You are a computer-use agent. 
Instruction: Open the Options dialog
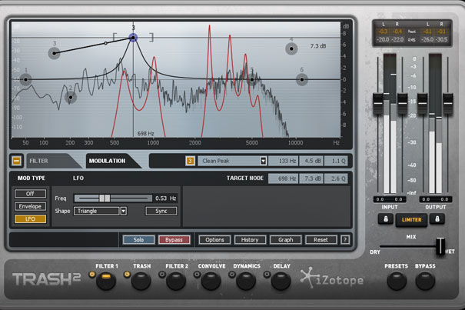[214, 240]
